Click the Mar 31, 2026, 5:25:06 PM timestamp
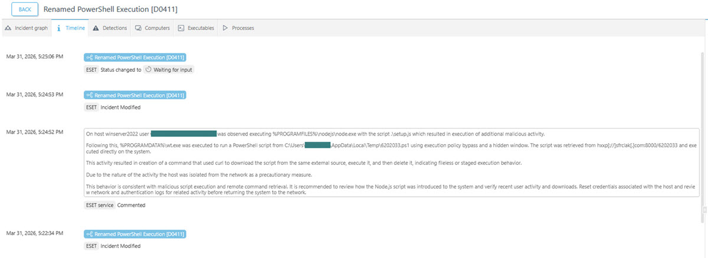Screen dimensions: 708x258 [34, 57]
